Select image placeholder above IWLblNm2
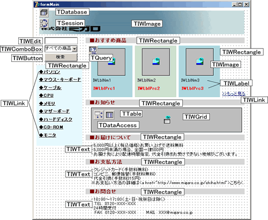The image size is (268, 220). (x=156, y=62)
